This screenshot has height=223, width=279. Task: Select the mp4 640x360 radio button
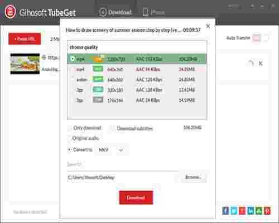coord(73,69)
